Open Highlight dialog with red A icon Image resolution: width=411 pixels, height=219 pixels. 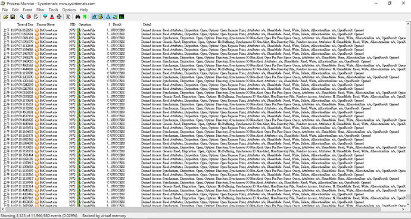click(x=52, y=17)
